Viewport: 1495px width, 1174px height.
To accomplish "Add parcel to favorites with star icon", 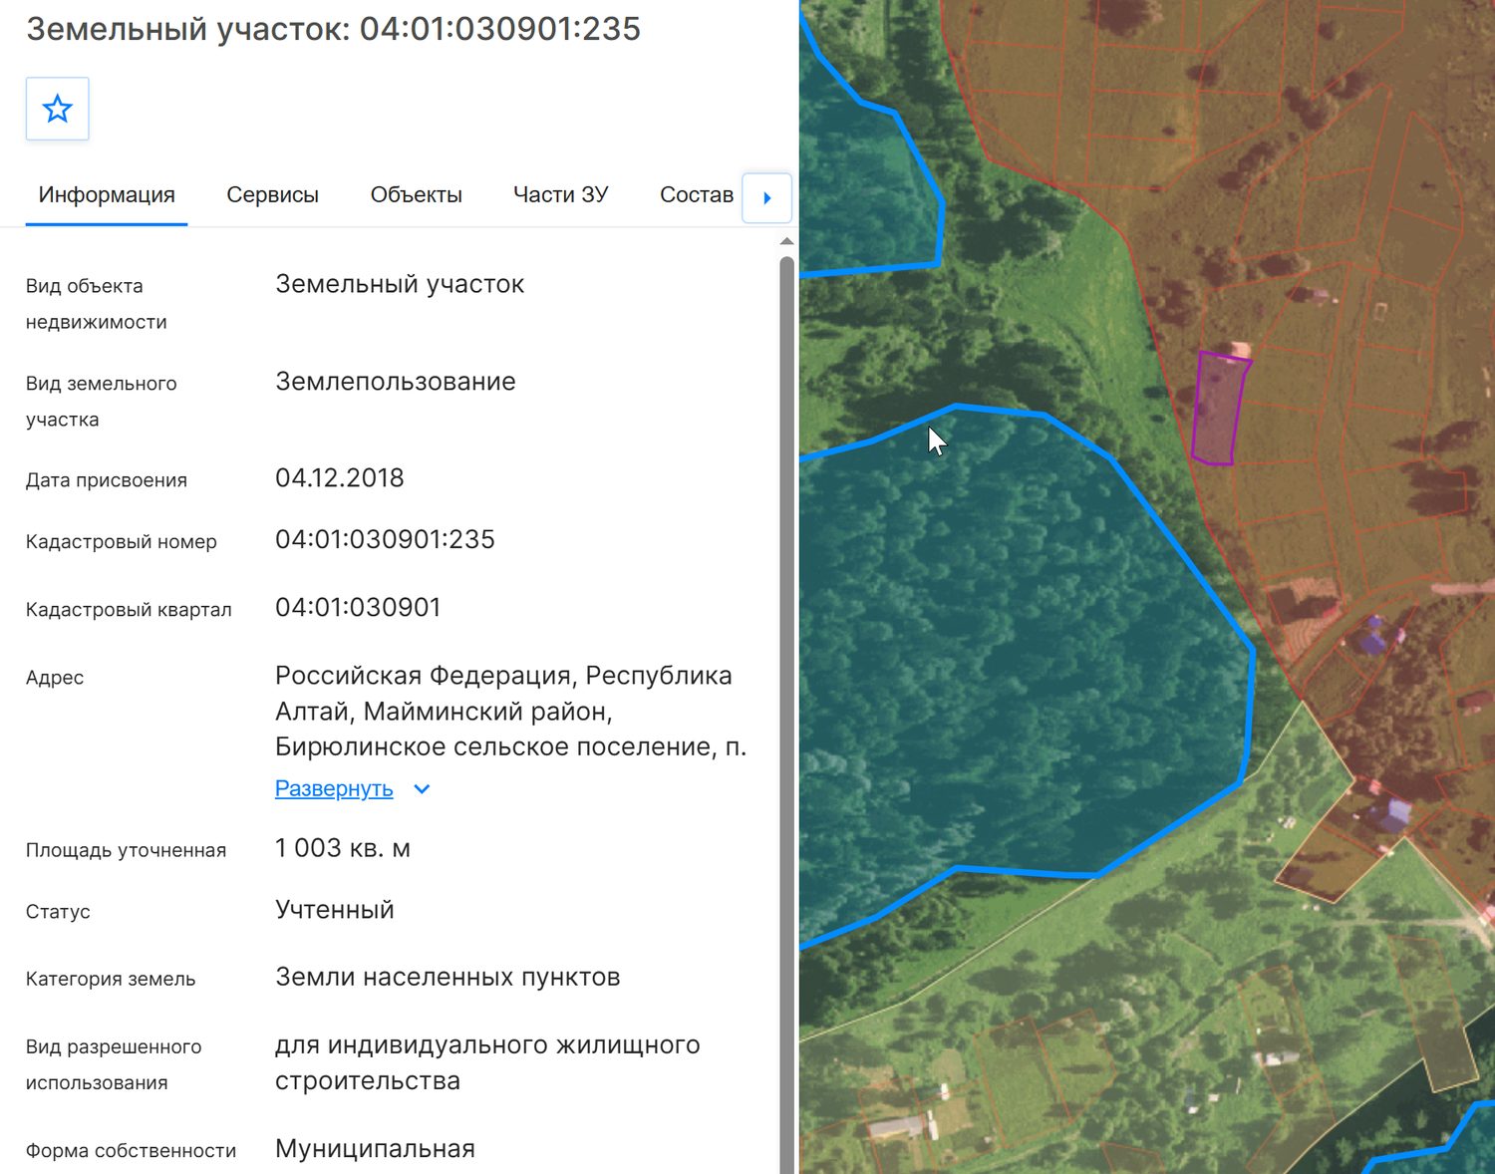I will coord(58,109).
